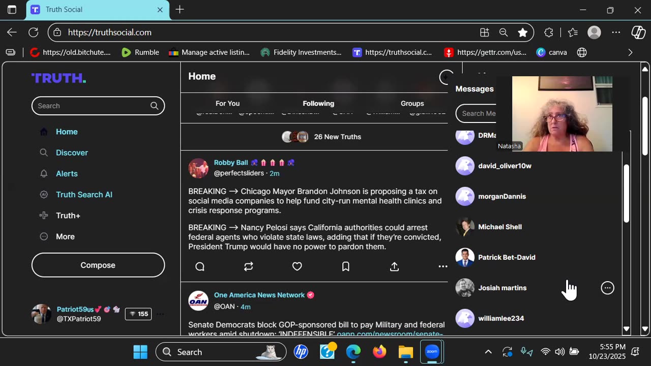Screen dimensions: 651x366
Task: Open Patriot59us account profile
Action: click(x=75, y=309)
